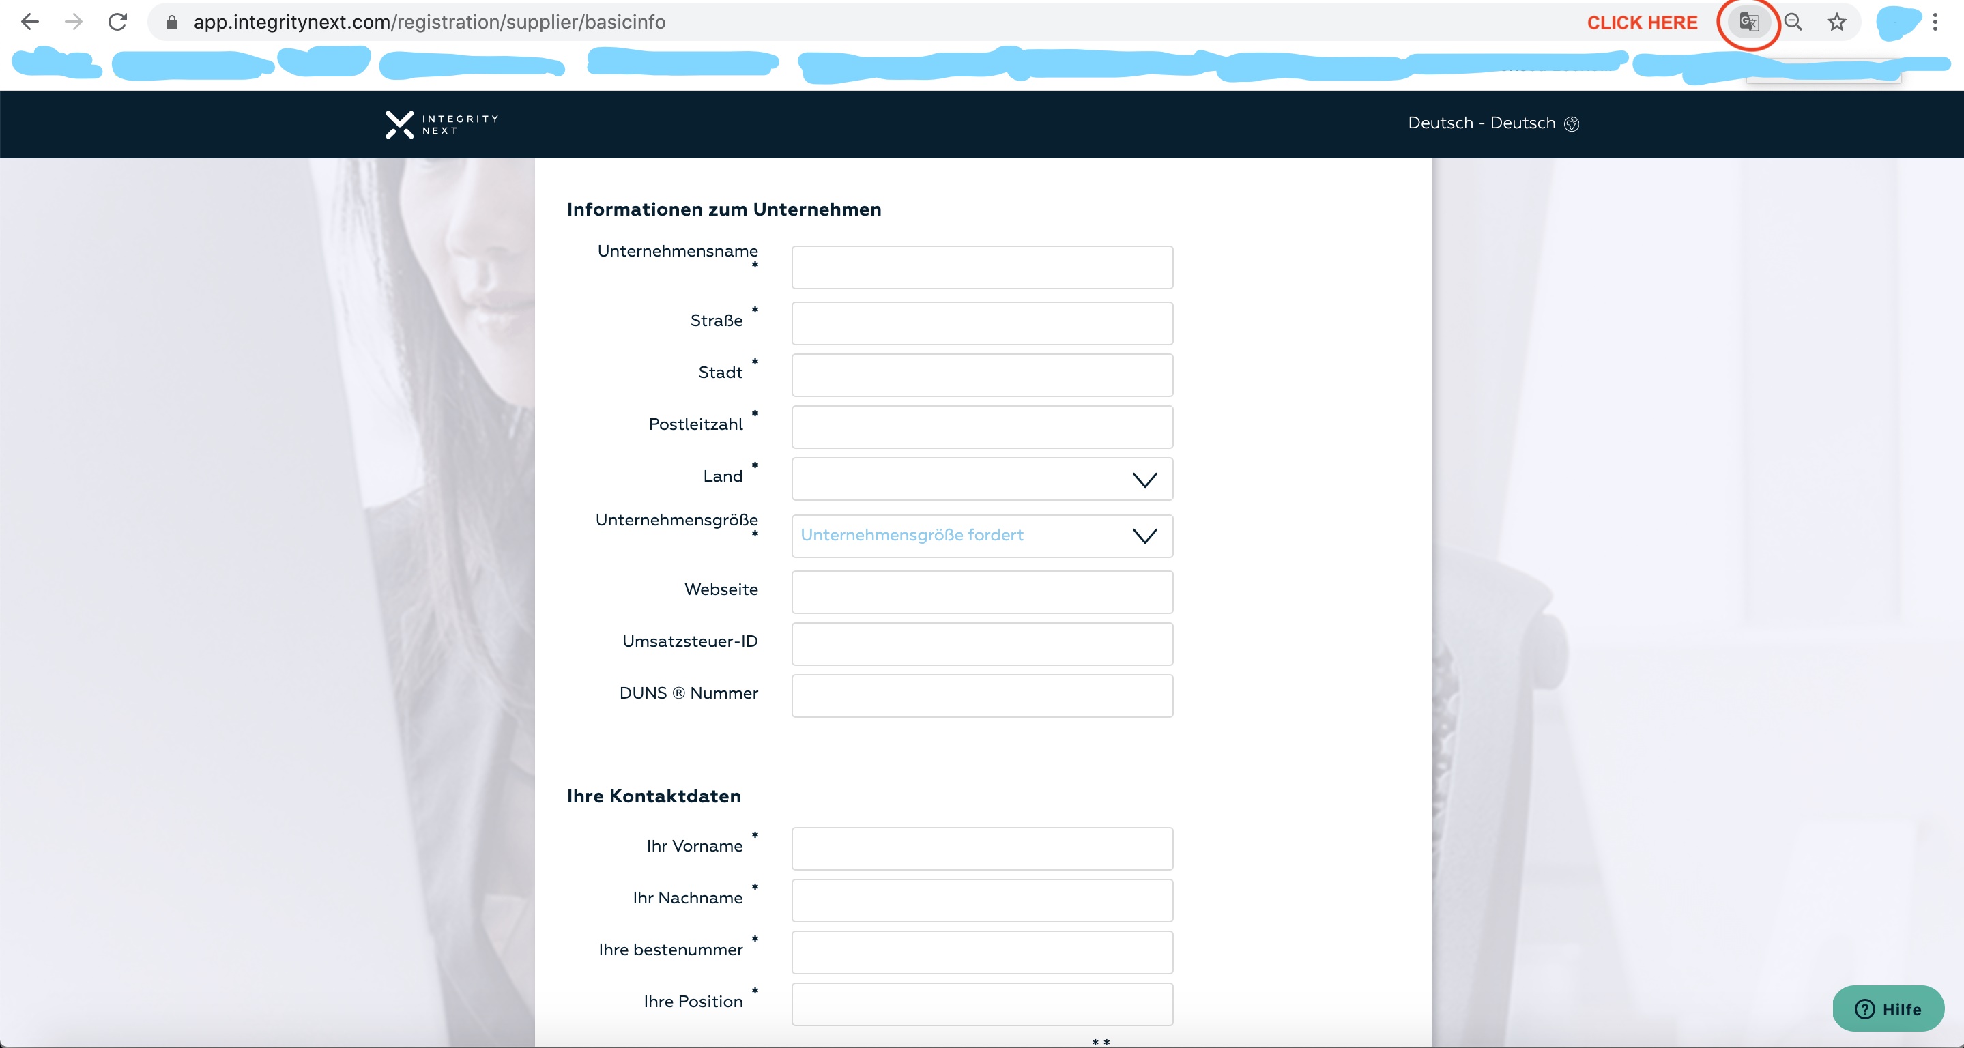The height and width of the screenshot is (1048, 1964).
Task: Open the Deutsch language selector
Action: click(x=1492, y=123)
